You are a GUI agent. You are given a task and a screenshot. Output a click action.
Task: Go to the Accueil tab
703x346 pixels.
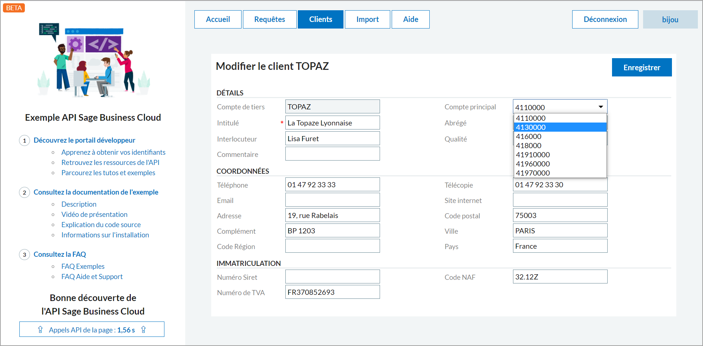(218, 19)
